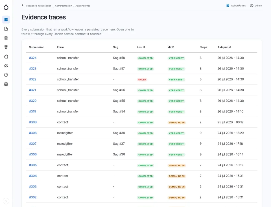Viewport: 271px width, 207px height.
Task: Click Sag #36 cell
Action: click(119, 154)
